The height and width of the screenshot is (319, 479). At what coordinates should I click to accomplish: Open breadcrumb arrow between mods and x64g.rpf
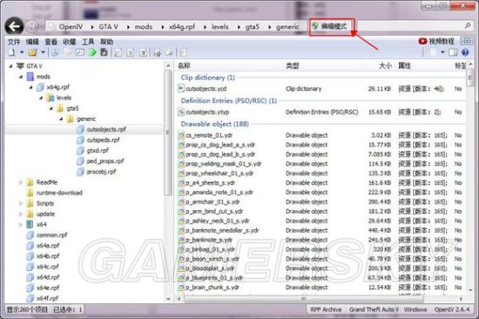coord(163,27)
